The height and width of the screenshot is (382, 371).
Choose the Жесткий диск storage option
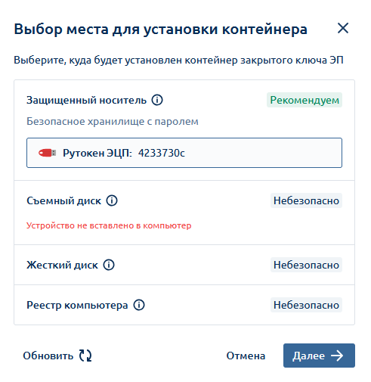click(x=184, y=265)
